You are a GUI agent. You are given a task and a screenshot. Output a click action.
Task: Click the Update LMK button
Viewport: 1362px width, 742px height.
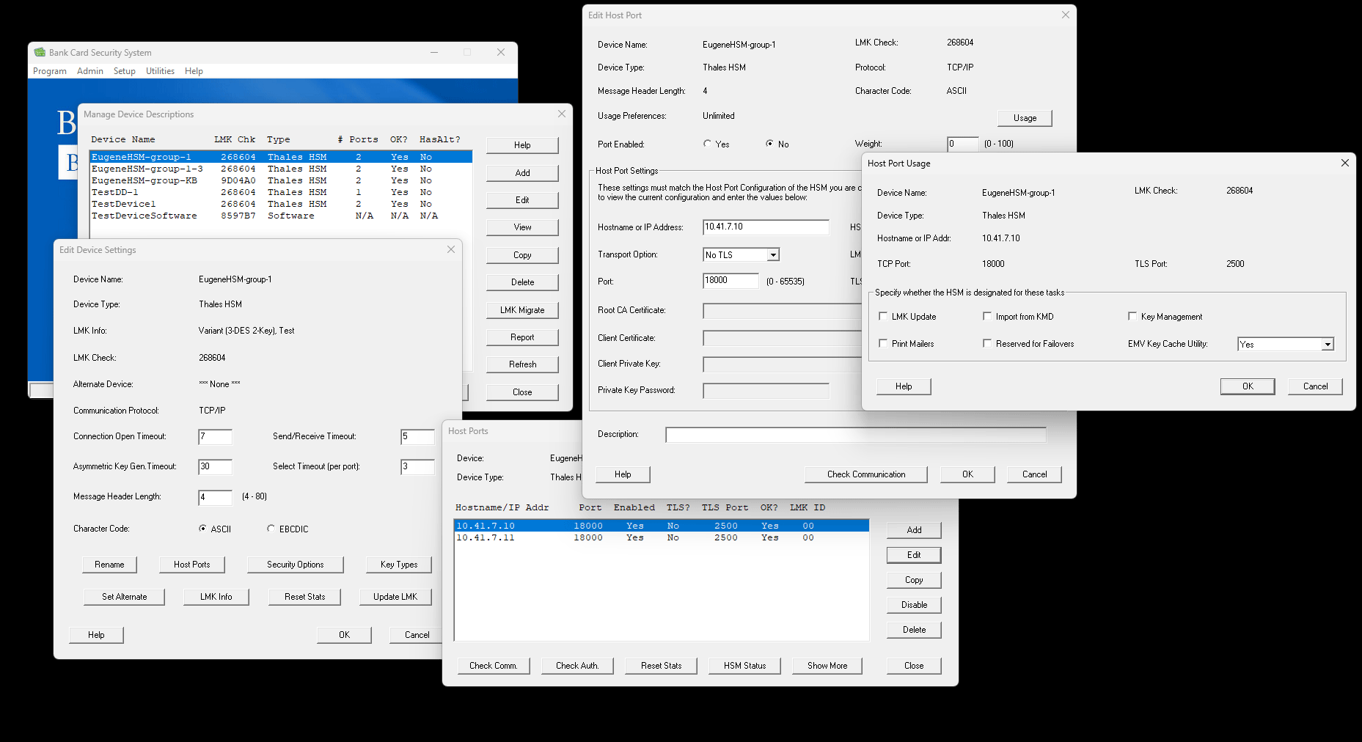pyautogui.click(x=395, y=597)
